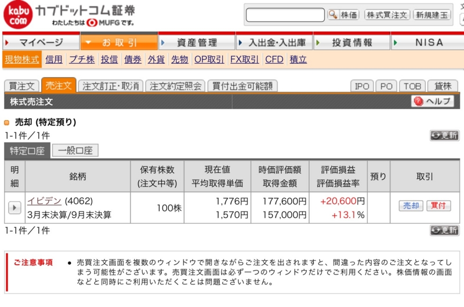Select the 現物株式 submenu link
This screenshot has height=307, width=464.
(22, 60)
